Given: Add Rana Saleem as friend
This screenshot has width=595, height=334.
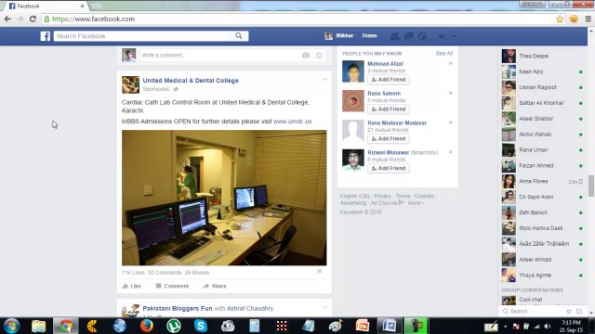Looking at the screenshot, I should [389, 109].
